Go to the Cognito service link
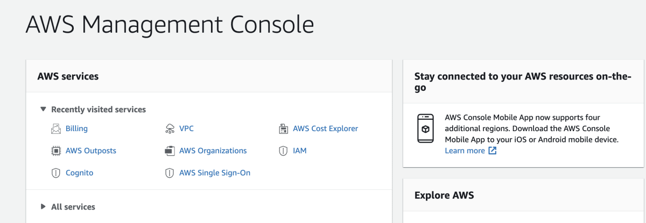This screenshot has width=646, height=223. [80, 173]
